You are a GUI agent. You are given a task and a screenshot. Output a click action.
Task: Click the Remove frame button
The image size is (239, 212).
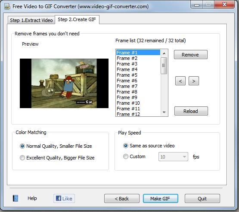[191, 55]
